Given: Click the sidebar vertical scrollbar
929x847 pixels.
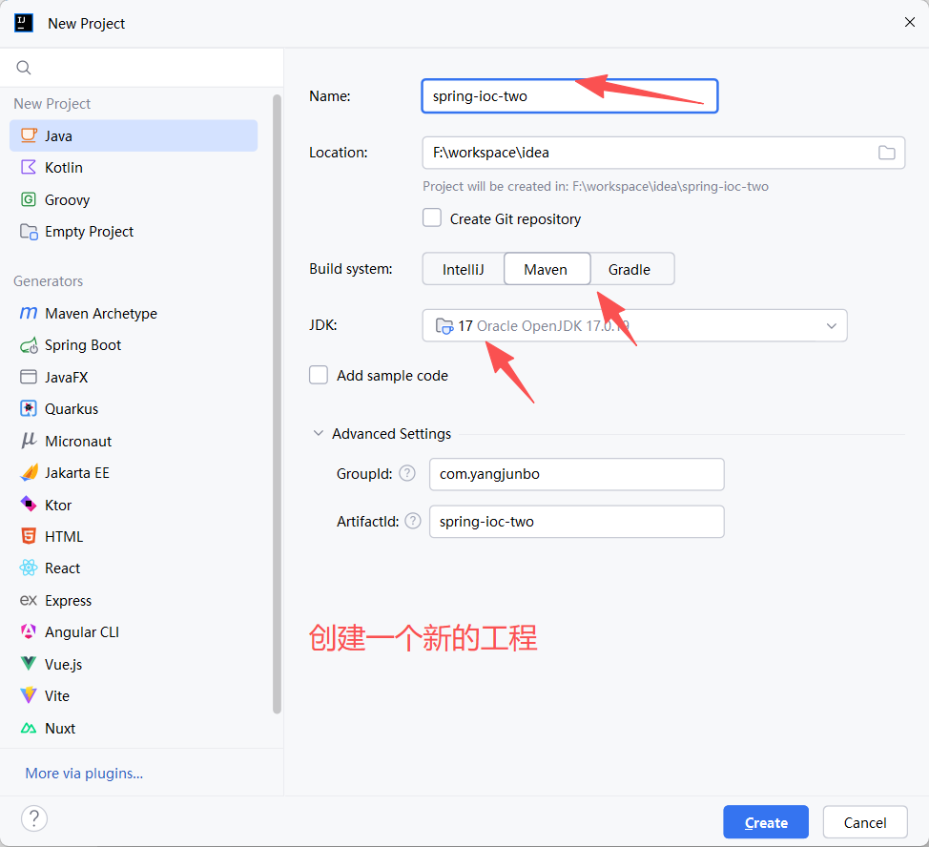Looking at the screenshot, I should tap(277, 404).
